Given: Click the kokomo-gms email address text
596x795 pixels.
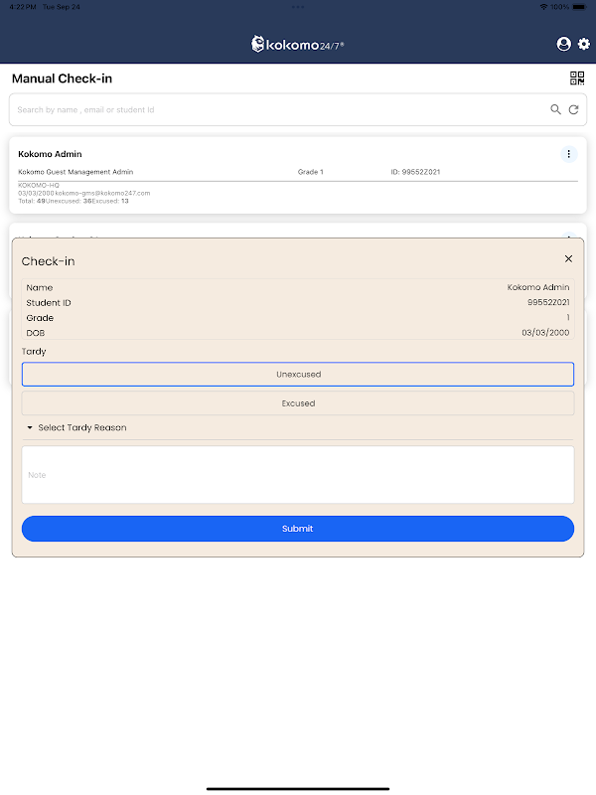Looking at the screenshot, I should click(x=103, y=193).
